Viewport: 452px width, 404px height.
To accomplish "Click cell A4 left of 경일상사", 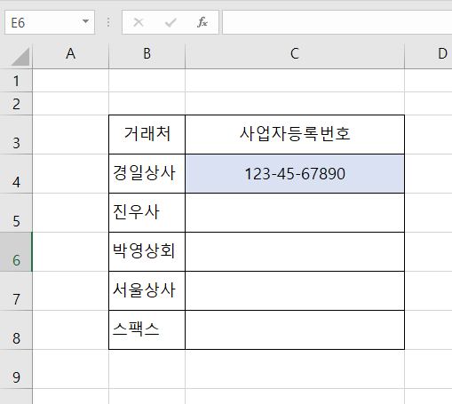I will [71, 174].
